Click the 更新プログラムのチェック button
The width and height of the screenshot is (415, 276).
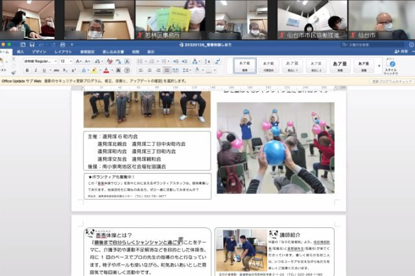392,81
